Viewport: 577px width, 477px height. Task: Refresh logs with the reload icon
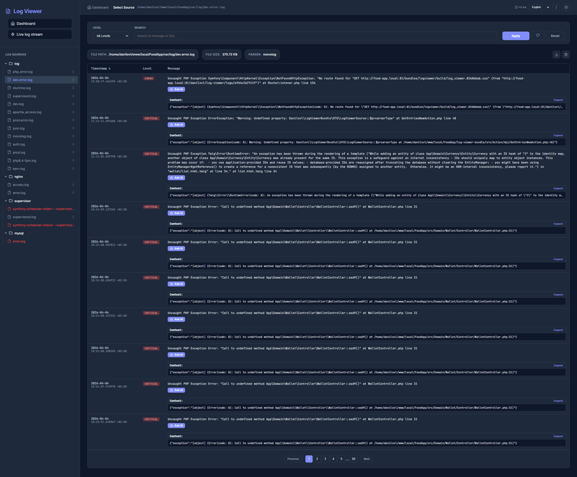click(537, 35)
